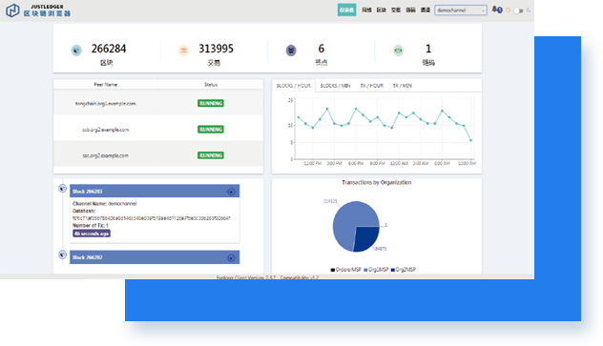Click the transactions count icon
Image resolution: width=603 pixels, height=346 pixels.
(183, 51)
